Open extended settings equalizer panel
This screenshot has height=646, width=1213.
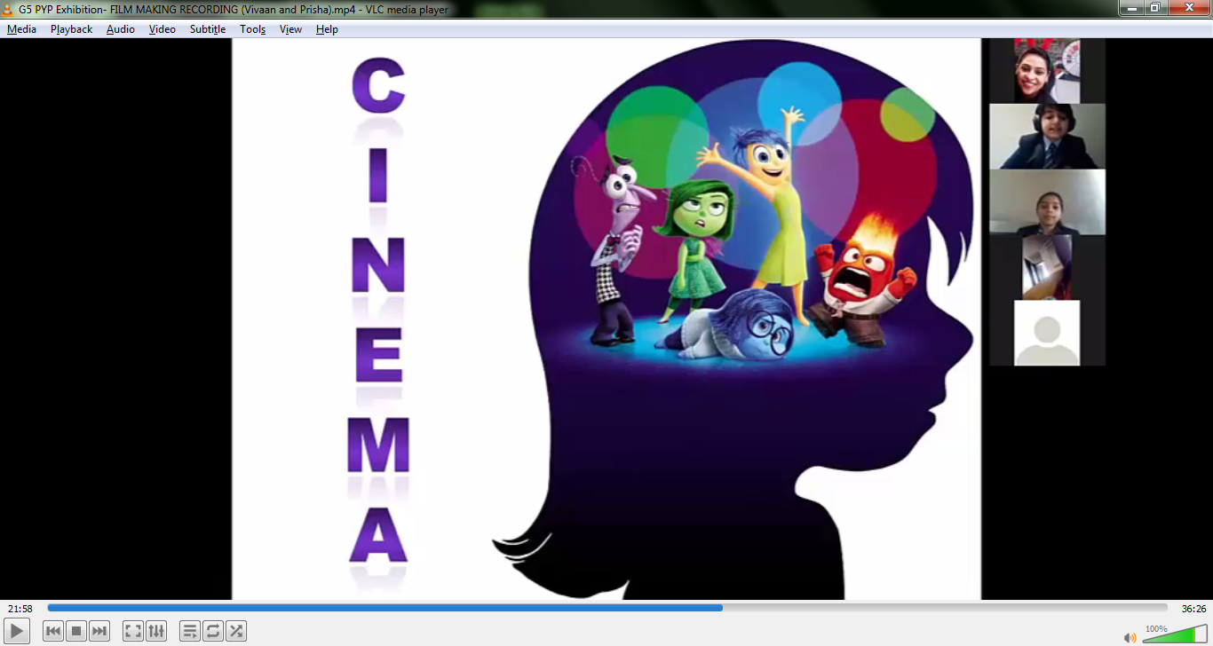pos(156,631)
